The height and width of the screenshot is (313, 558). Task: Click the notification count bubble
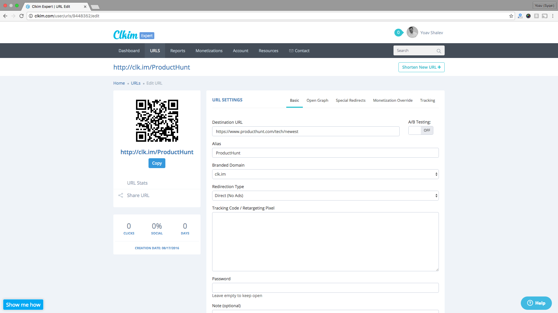[x=398, y=33]
